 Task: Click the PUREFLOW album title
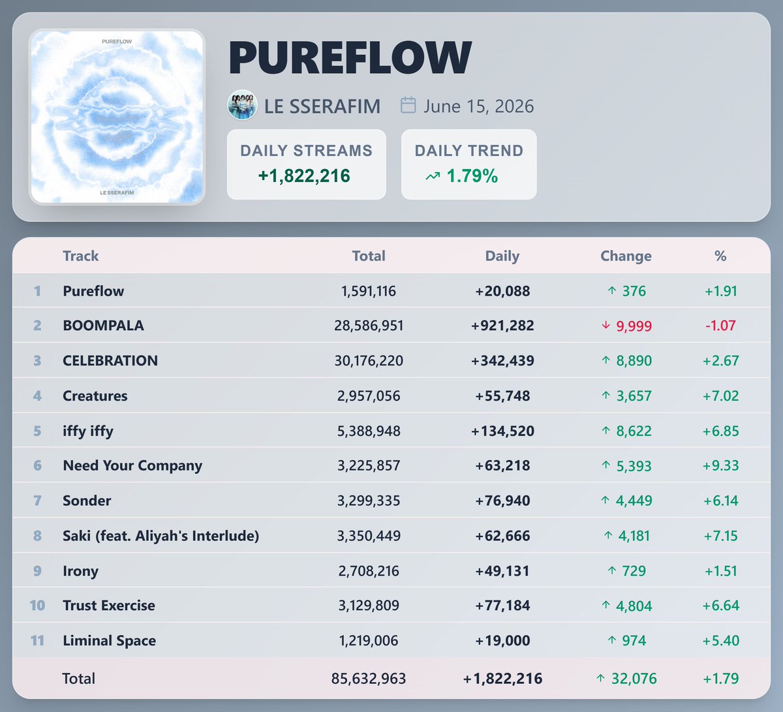click(350, 57)
